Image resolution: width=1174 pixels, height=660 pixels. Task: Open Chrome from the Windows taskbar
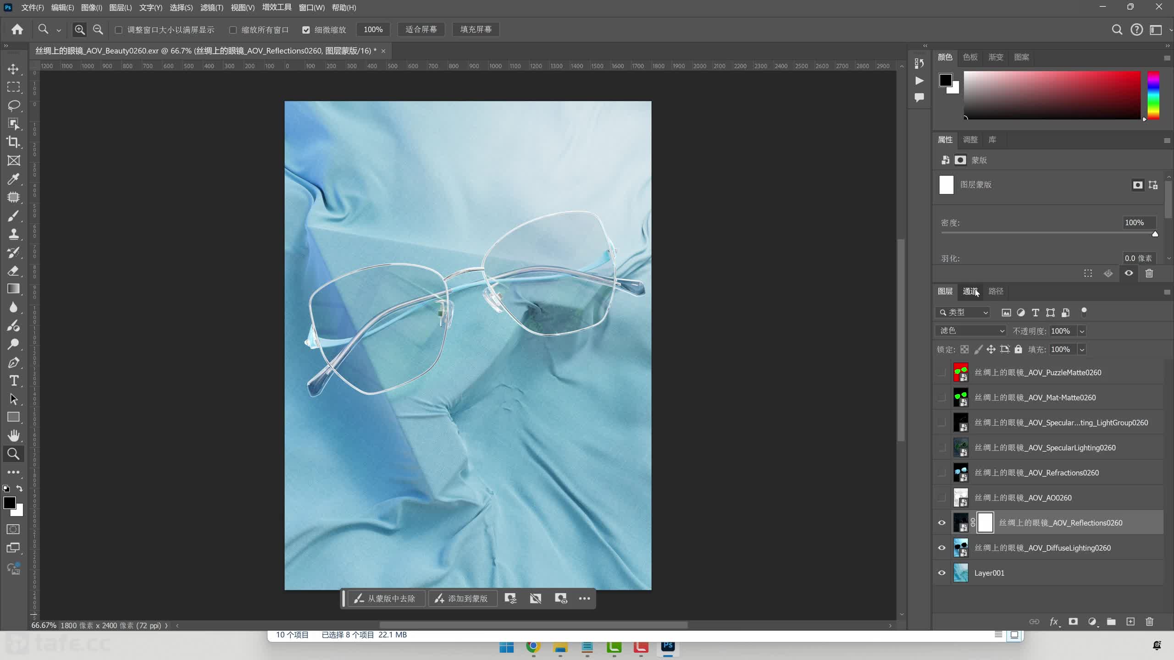(533, 646)
